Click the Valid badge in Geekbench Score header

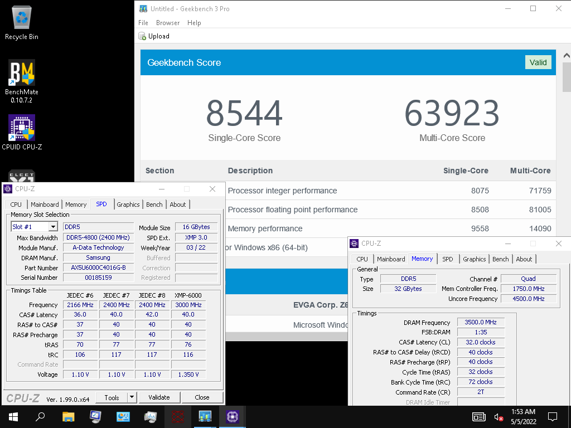click(538, 62)
